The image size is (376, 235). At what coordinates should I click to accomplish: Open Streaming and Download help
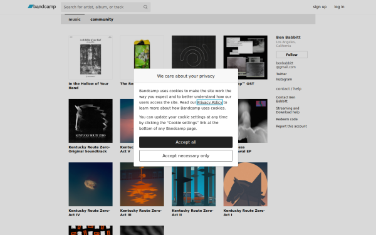point(288,110)
